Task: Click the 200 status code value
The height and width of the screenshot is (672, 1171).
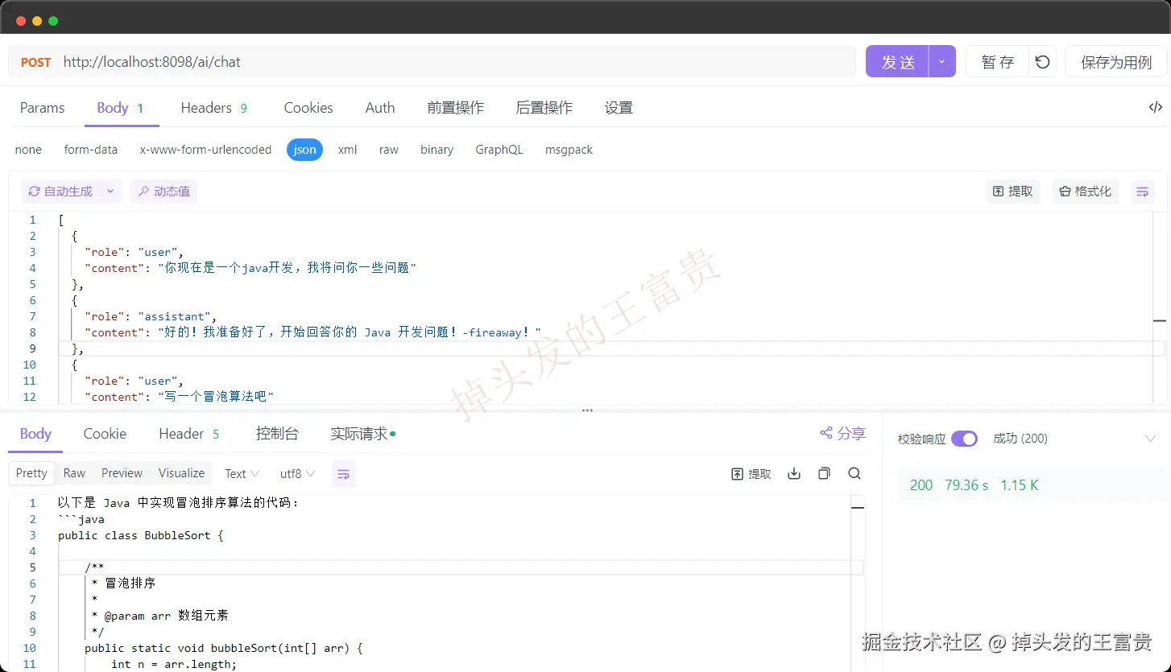Action: (x=921, y=485)
